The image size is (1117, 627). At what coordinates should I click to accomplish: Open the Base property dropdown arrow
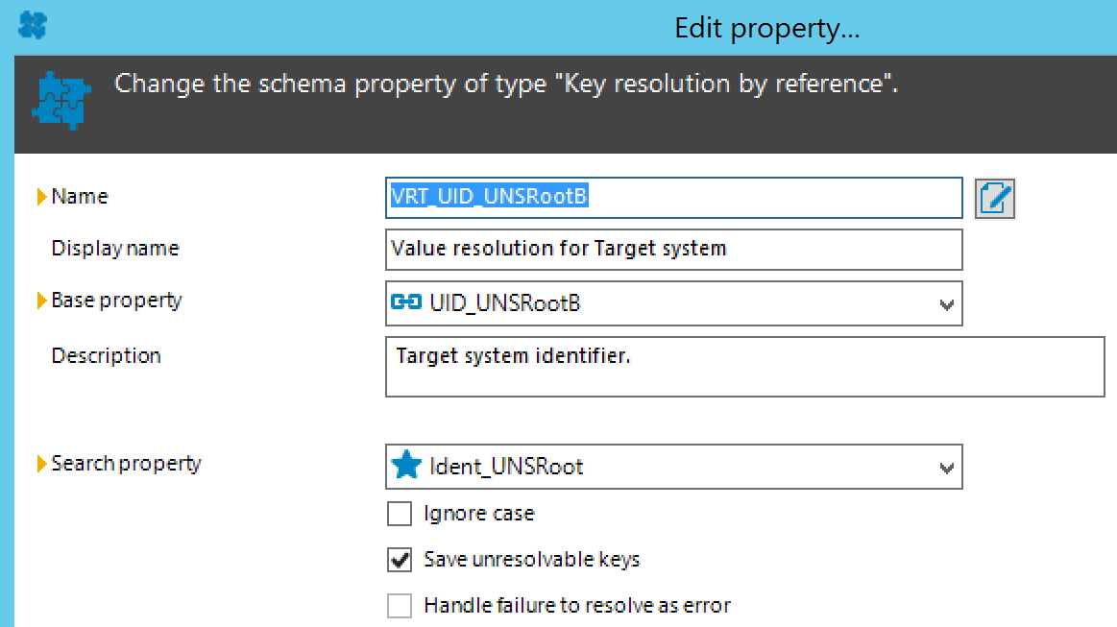946,305
